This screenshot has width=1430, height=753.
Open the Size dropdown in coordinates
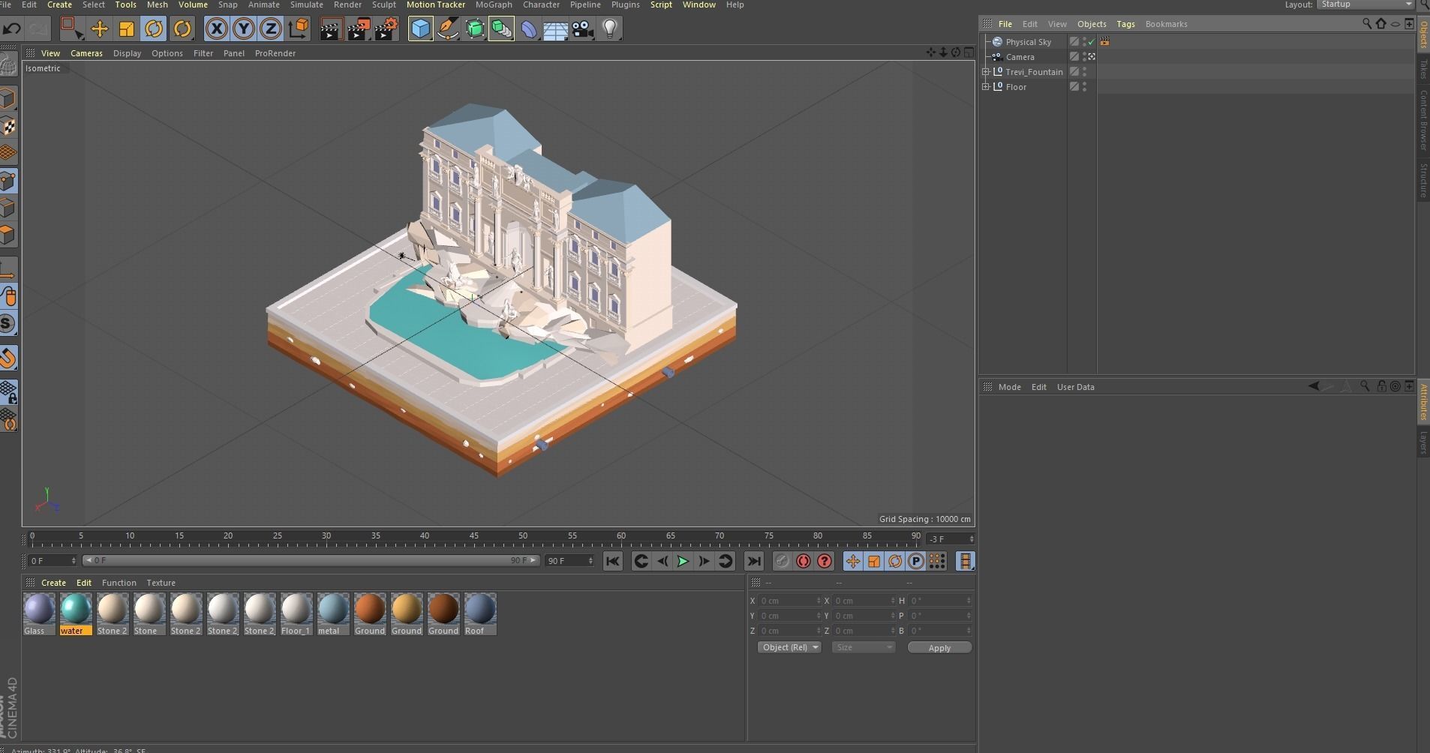(864, 647)
